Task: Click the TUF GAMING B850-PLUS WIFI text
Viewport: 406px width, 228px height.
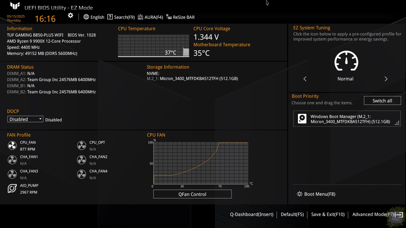Action: 35,35
